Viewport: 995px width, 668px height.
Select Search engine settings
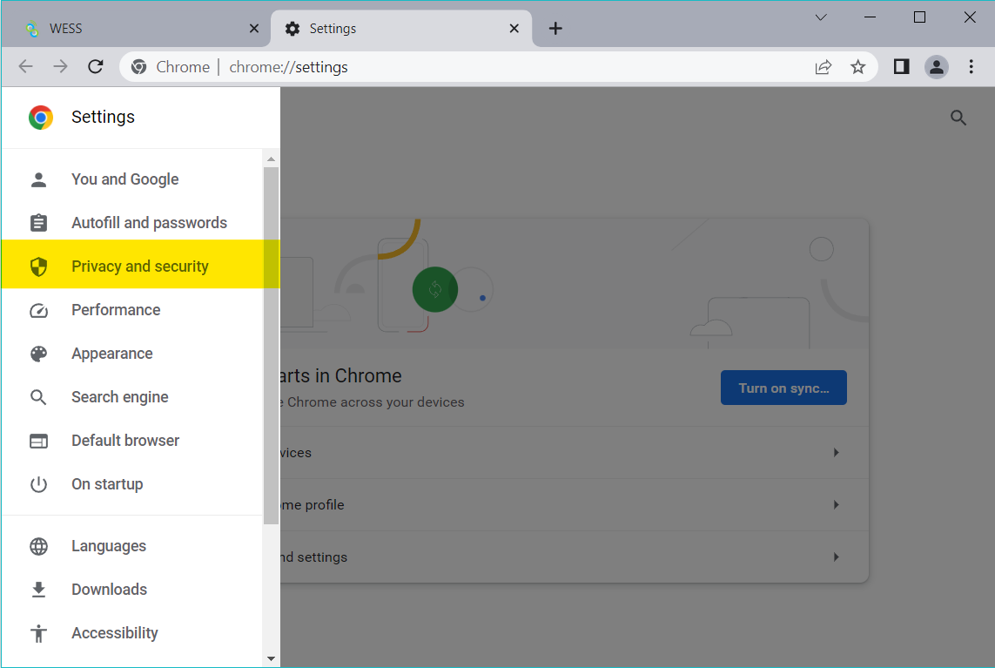click(132, 397)
